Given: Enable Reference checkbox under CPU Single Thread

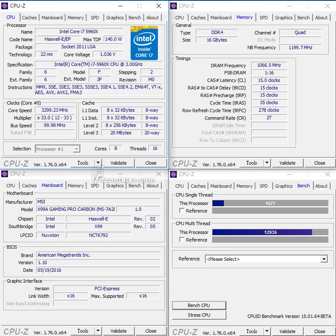Looking at the screenshot, I should pyautogui.click(x=182, y=211).
